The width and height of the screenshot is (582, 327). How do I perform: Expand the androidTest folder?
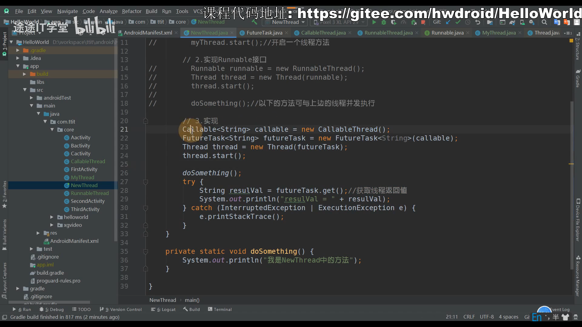32,98
